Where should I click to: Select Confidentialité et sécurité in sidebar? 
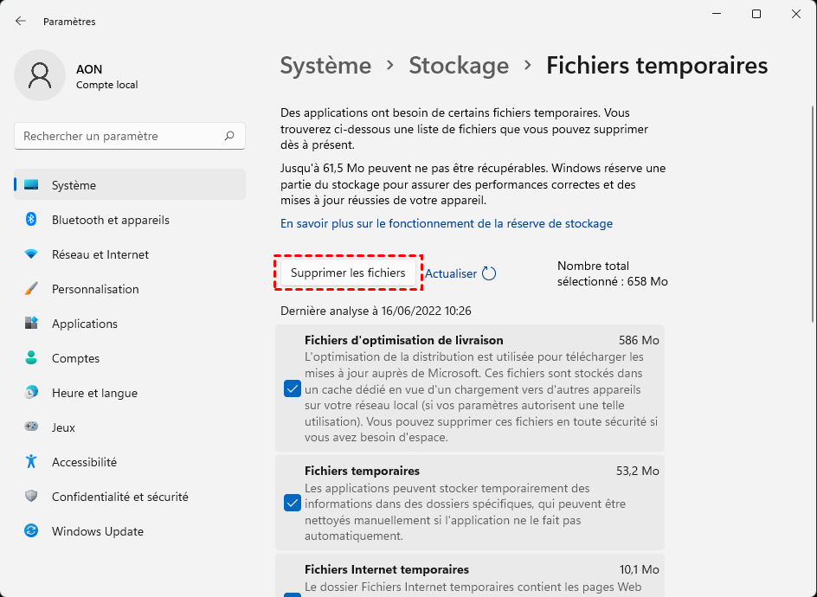point(119,497)
